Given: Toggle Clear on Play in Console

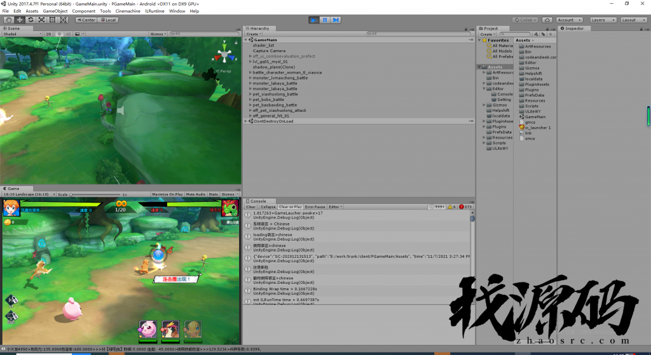Looking at the screenshot, I should pos(290,206).
